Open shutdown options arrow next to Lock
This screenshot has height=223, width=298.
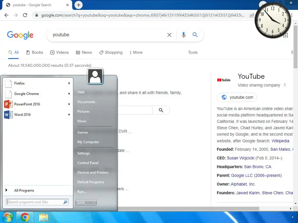click(93, 202)
